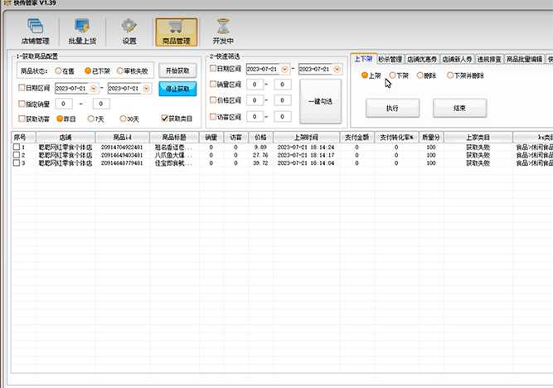Open section 1 start date dropdown arrow
Screen dimensions: 553x388
click(x=94, y=89)
